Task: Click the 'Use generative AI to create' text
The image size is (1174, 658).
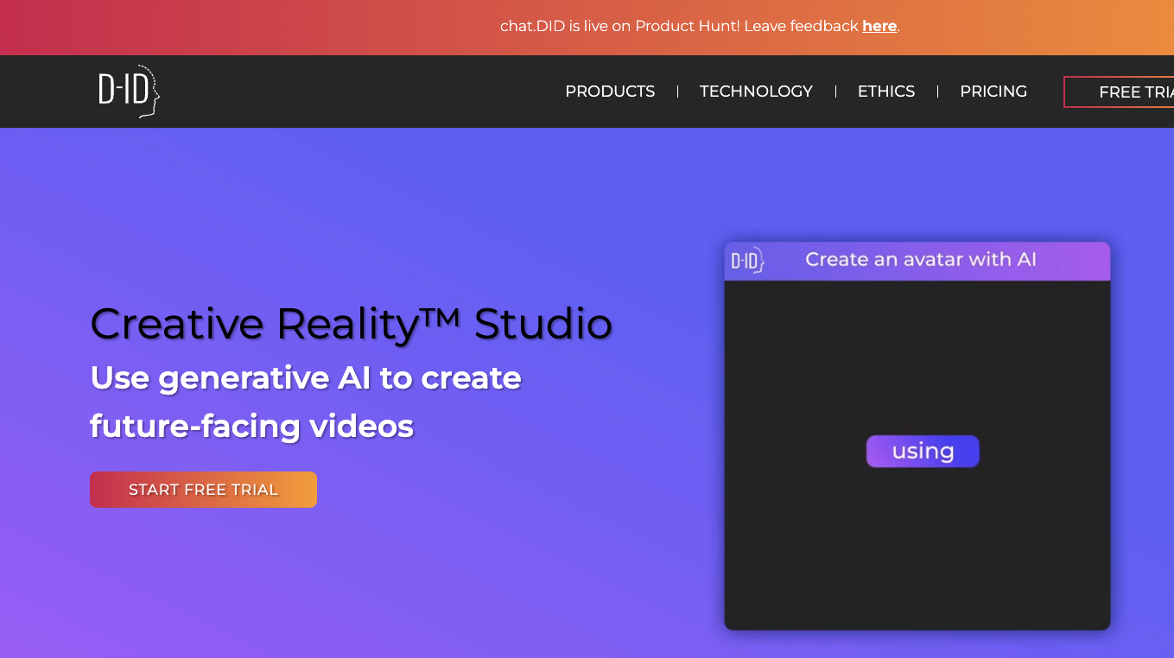Action: [x=306, y=378]
